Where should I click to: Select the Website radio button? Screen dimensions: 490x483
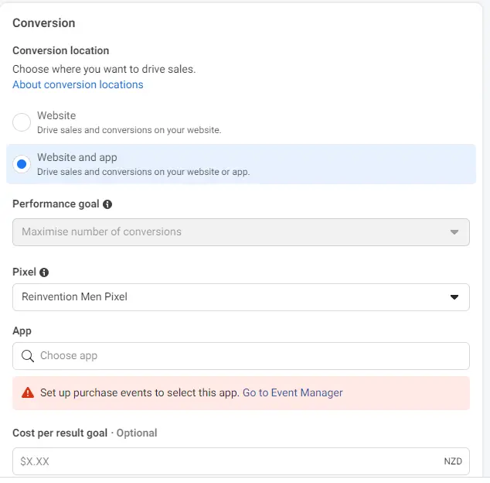tap(22, 122)
